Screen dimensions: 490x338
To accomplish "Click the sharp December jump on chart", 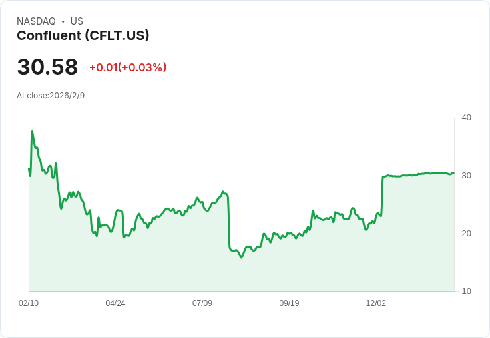I will (382, 196).
